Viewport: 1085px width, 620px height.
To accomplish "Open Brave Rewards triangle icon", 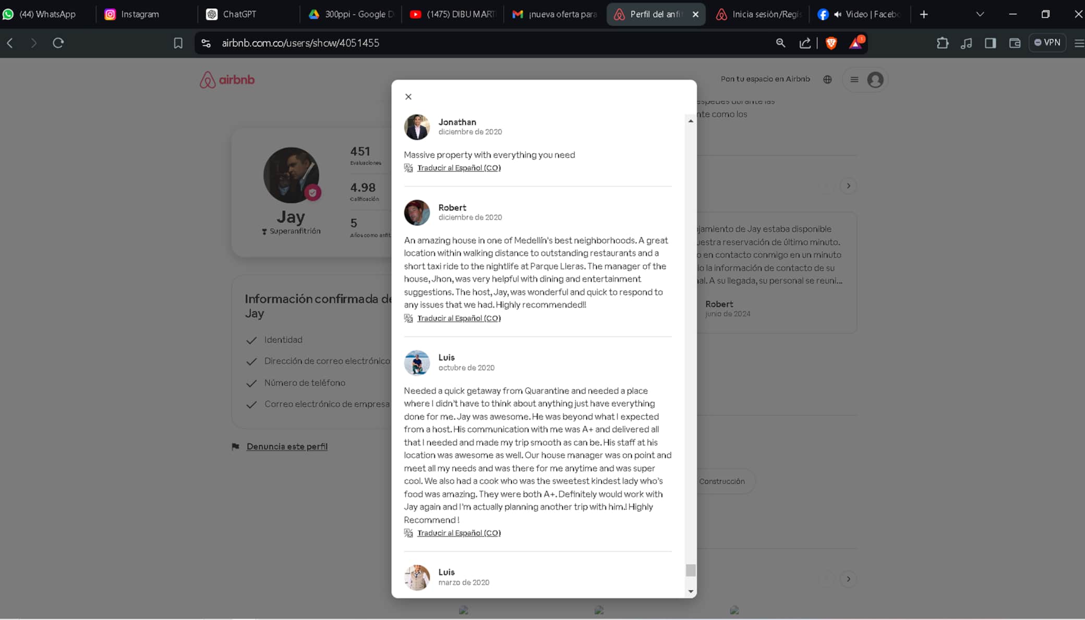I will 856,43.
